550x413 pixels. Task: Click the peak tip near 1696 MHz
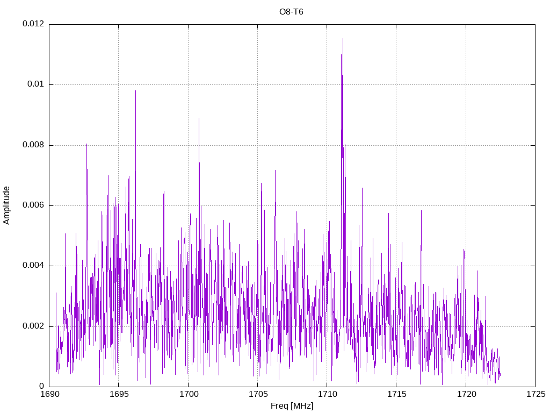(135, 91)
